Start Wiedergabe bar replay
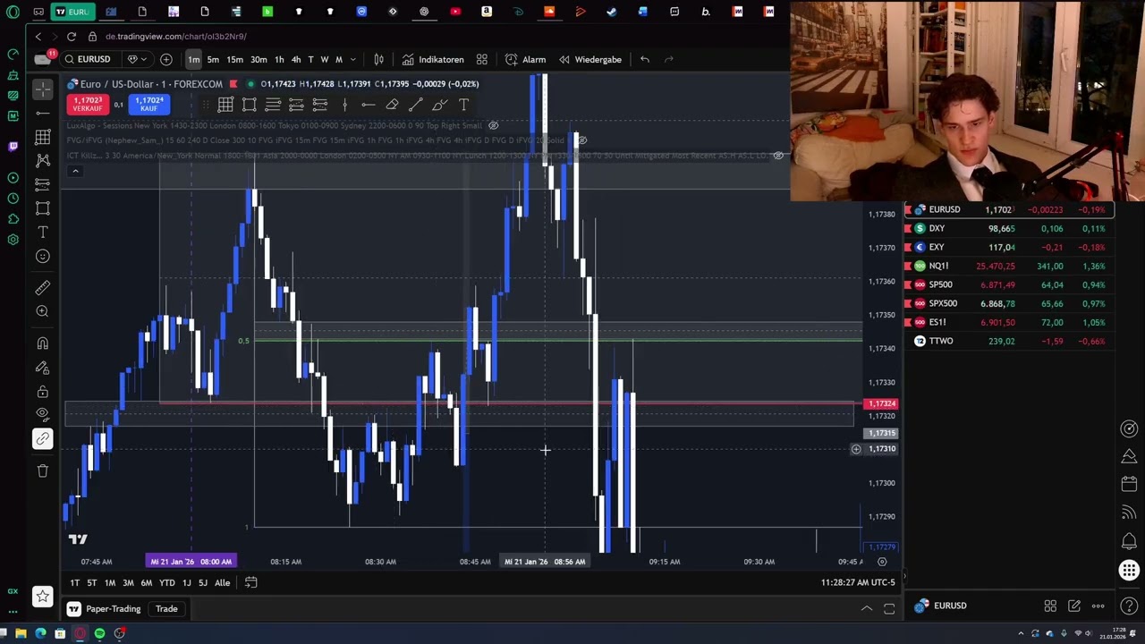This screenshot has height=644, width=1145. [590, 59]
